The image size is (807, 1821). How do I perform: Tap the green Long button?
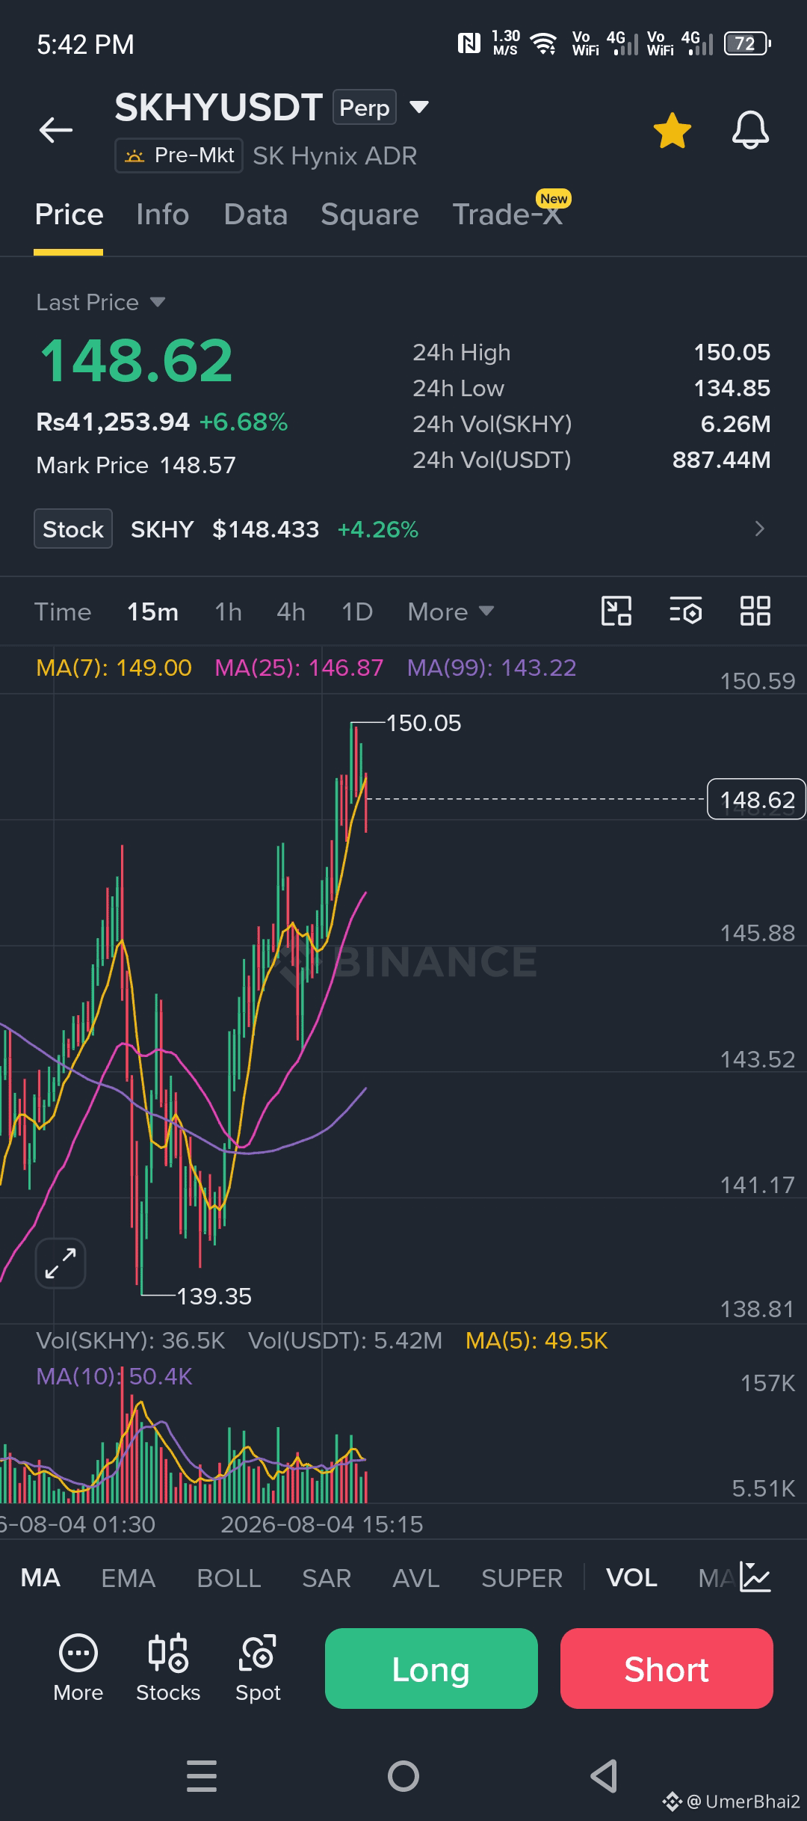pos(431,1669)
